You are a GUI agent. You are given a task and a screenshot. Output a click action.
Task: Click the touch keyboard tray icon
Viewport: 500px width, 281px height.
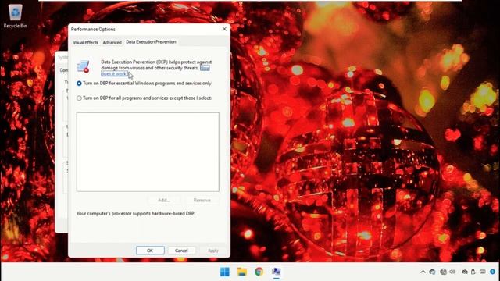(x=483, y=272)
